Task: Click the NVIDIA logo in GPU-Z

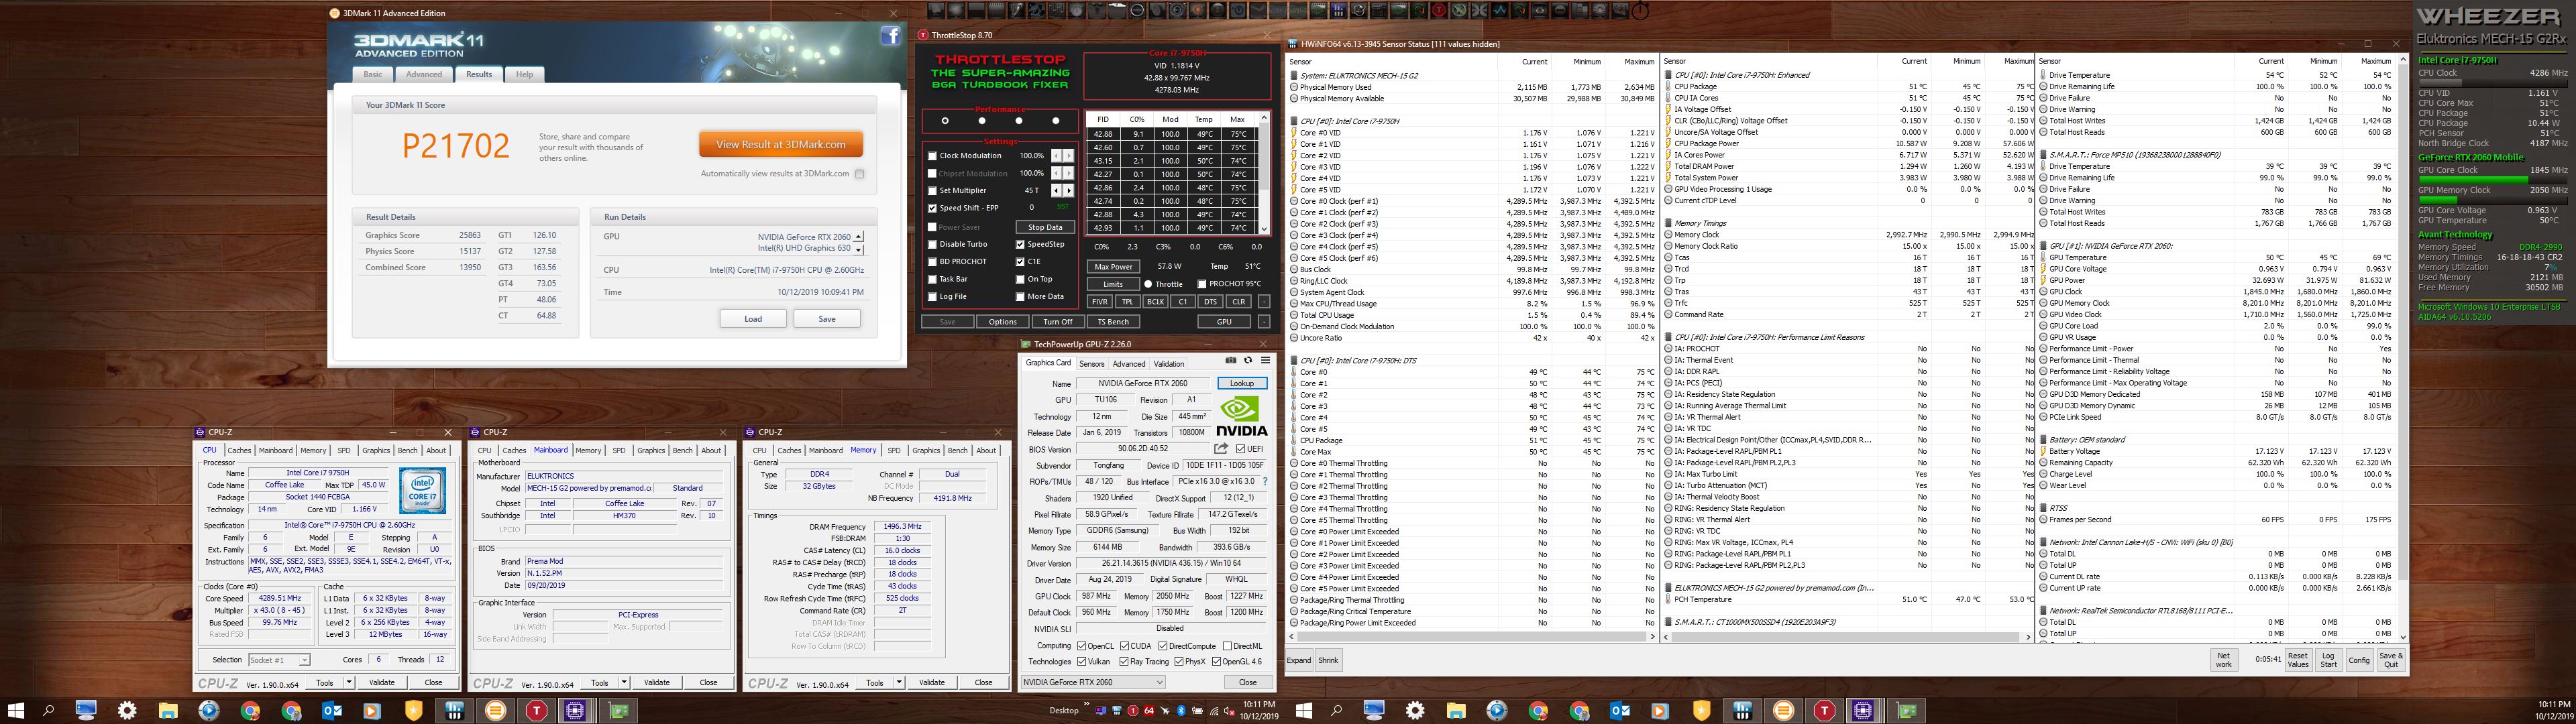Action: click(x=1242, y=416)
